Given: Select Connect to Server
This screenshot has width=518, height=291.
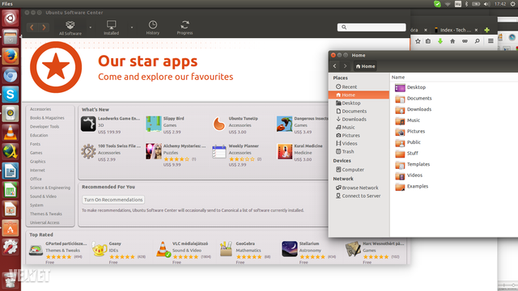Looking at the screenshot, I should [x=359, y=196].
